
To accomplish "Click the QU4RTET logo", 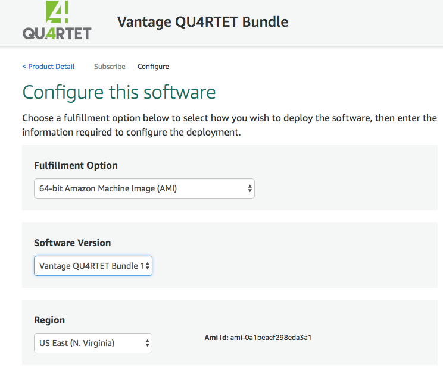I will tap(57, 20).
